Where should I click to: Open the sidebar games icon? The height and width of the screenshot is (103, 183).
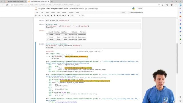point(180,20)
